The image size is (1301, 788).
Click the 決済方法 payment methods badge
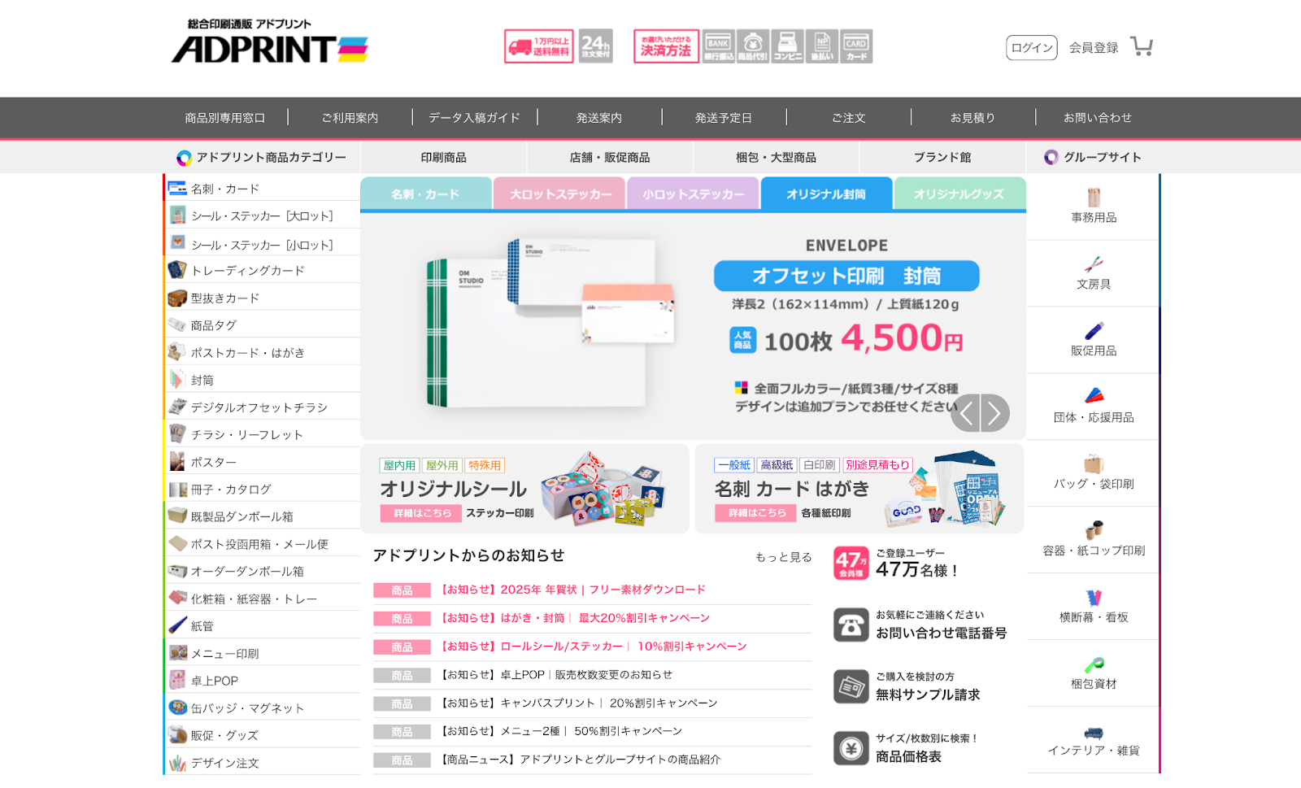coord(666,46)
